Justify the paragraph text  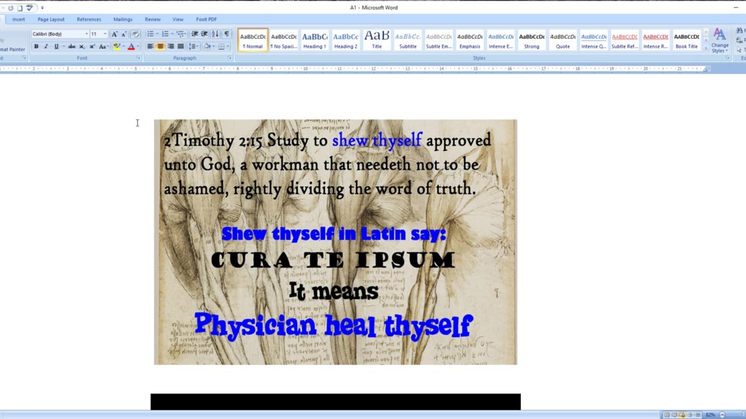point(180,47)
